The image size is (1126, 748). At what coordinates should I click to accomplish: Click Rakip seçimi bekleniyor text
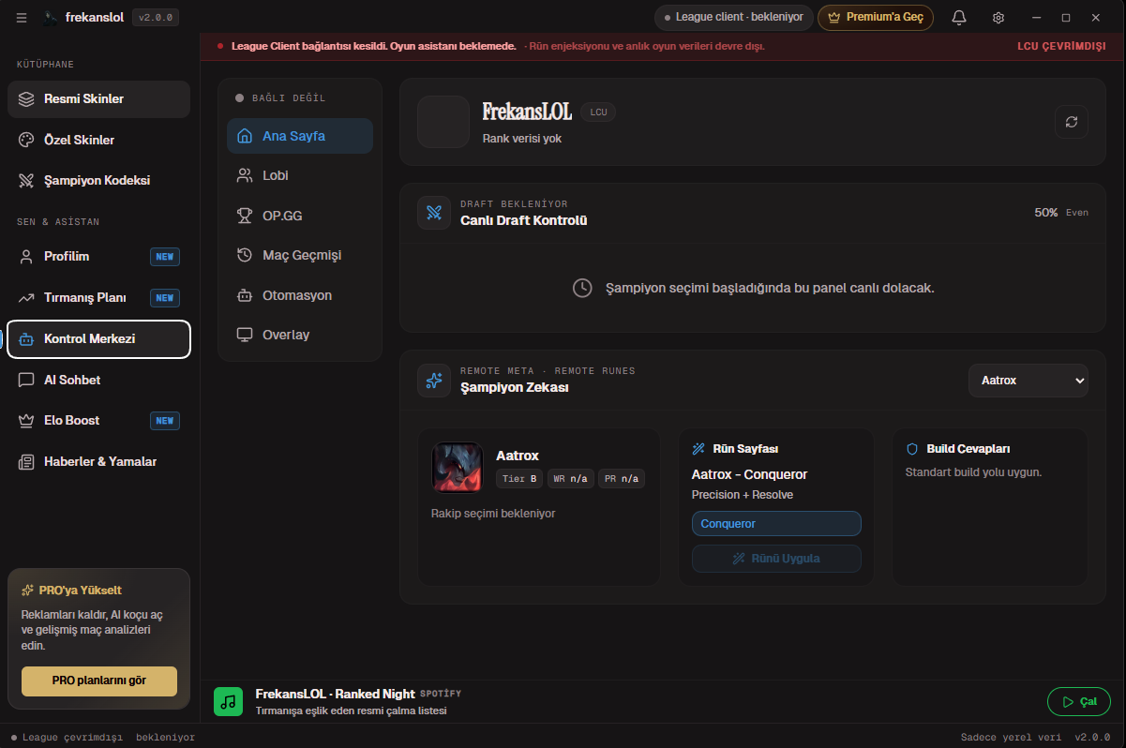pos(493,514)
